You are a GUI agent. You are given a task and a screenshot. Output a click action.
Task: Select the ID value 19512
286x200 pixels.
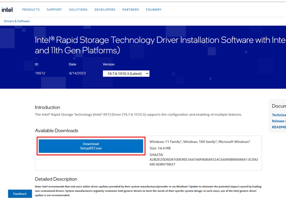40,73
